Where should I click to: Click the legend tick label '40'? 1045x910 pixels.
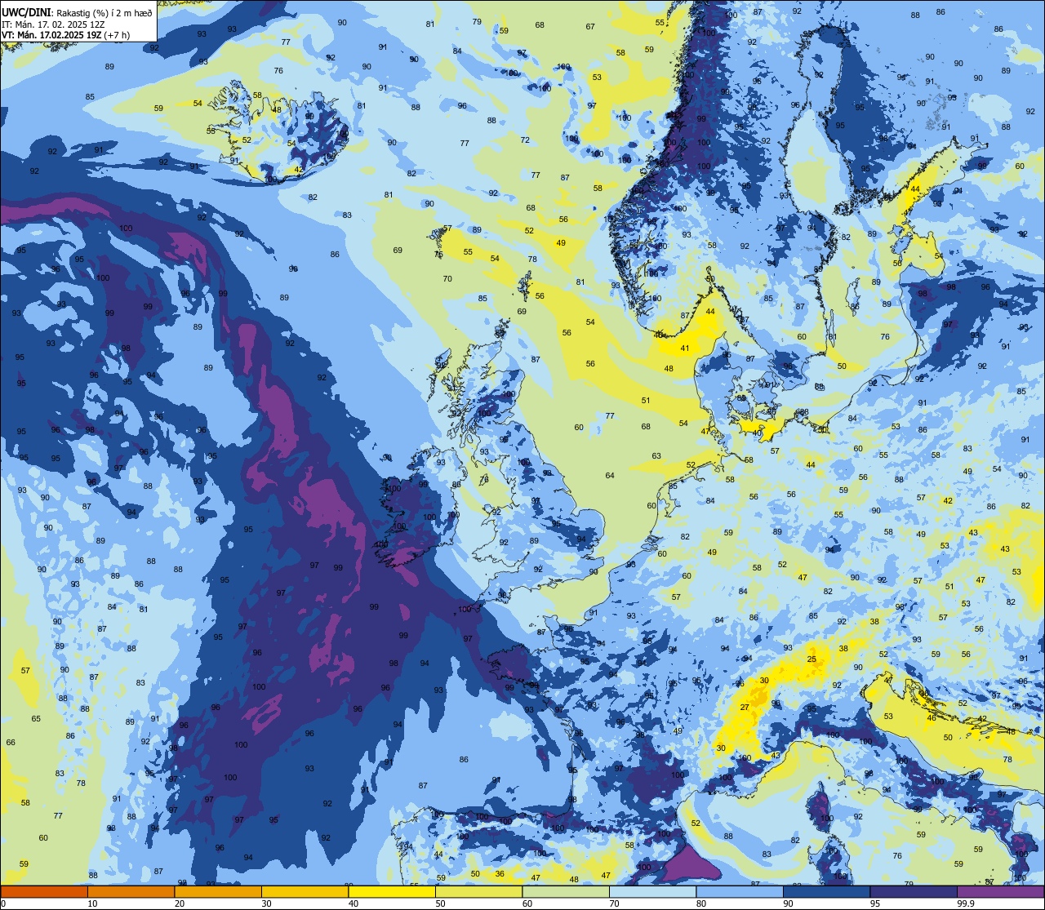click(354, 903)
